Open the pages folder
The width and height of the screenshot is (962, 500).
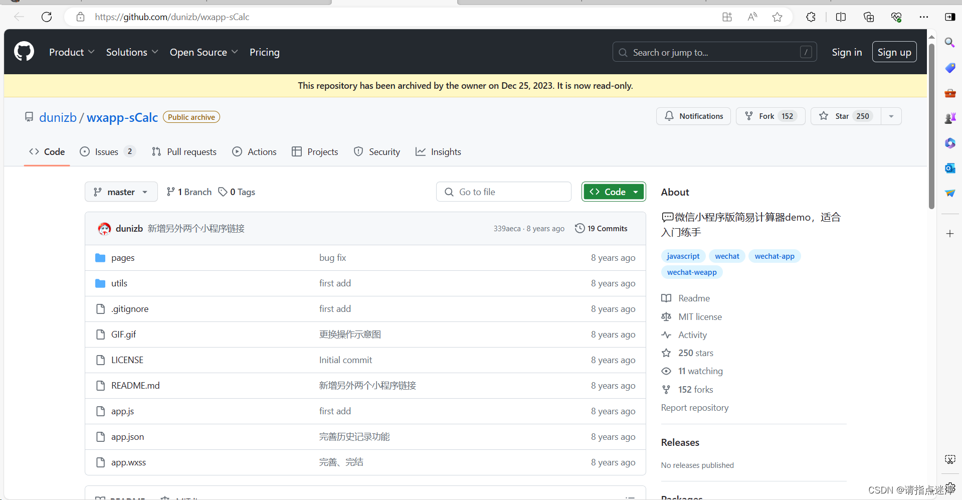pyautogui.click(x=123, y=258)
